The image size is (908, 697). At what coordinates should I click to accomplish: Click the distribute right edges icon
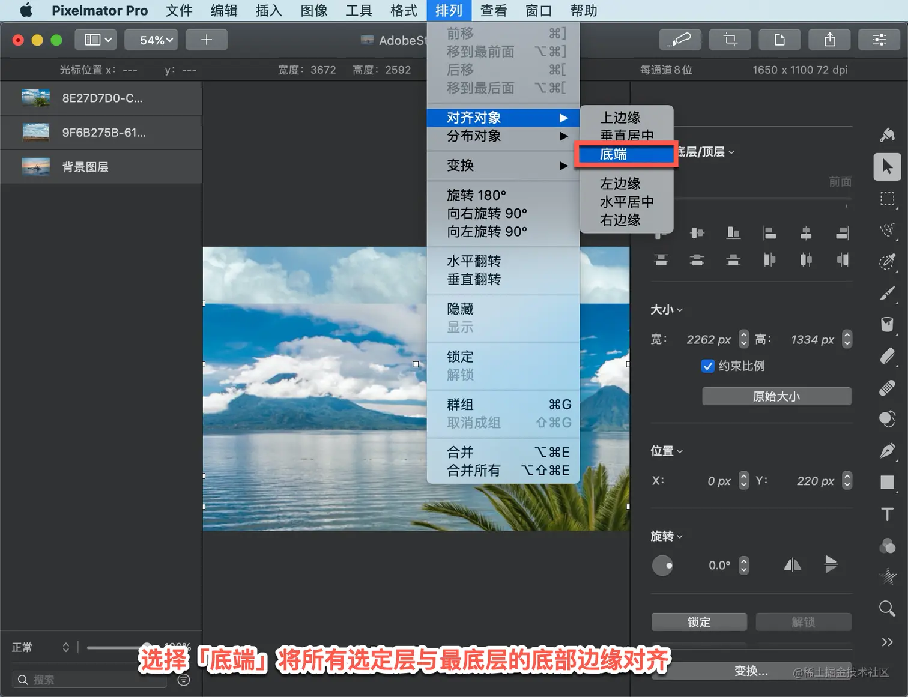click(x=843, y=260)
